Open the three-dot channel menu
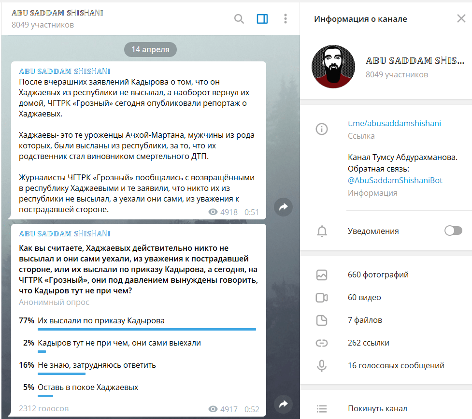 pos(285,19)
